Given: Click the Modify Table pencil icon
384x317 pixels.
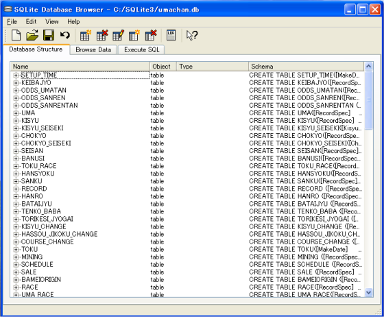Looking at the screenshot, I should pos(118,35).
